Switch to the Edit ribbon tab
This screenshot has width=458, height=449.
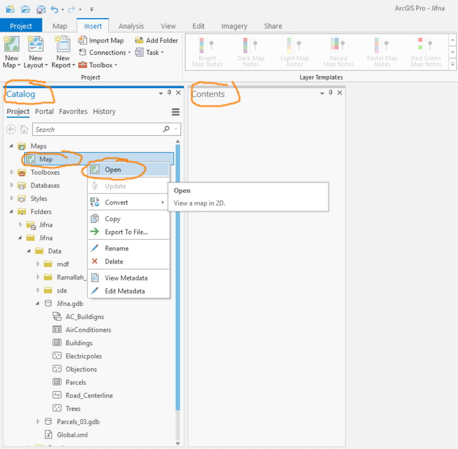(x=199, y=26)
